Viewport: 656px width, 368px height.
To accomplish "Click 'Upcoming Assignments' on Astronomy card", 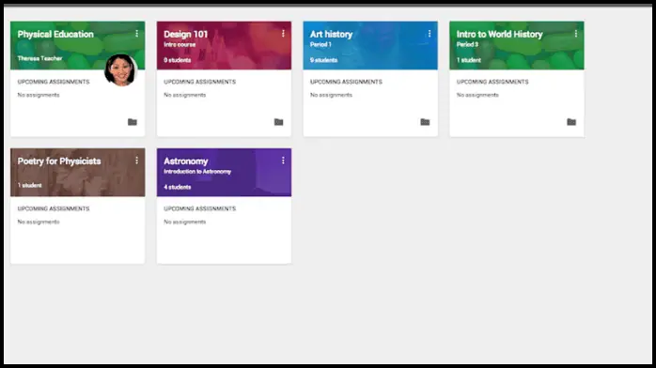I will (199, 208).
